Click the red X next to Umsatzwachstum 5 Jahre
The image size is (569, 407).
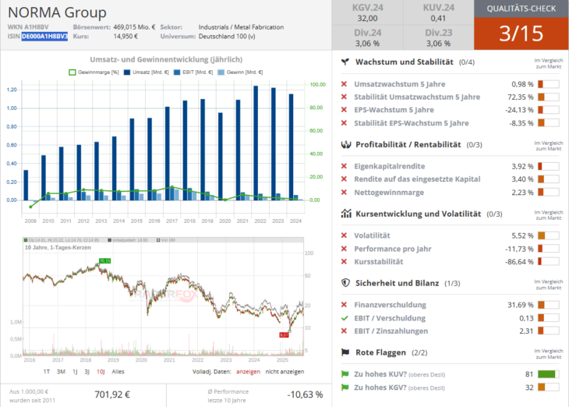345,84
